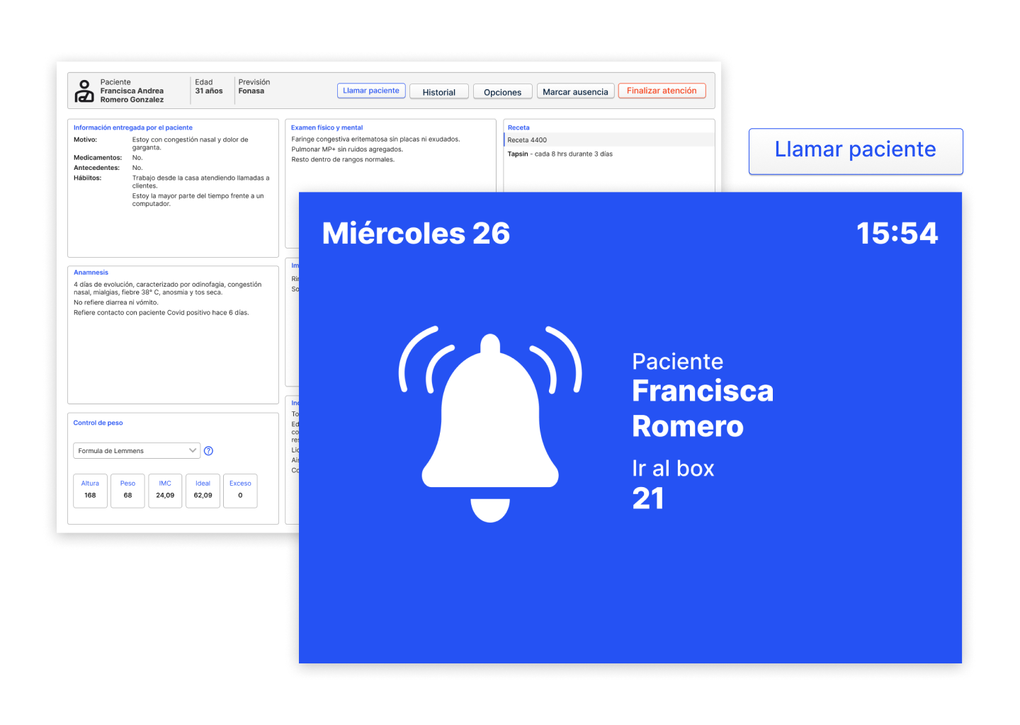The image size is (1020, 725).
Task: Click the Previsión Fonasa text
Action: tap(254, 86)
